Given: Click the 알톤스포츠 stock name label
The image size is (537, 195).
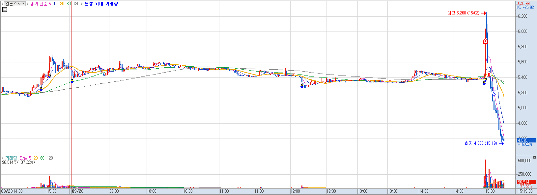Looking at the screenshot, I should pyautogui.click(x=15, y=4).
